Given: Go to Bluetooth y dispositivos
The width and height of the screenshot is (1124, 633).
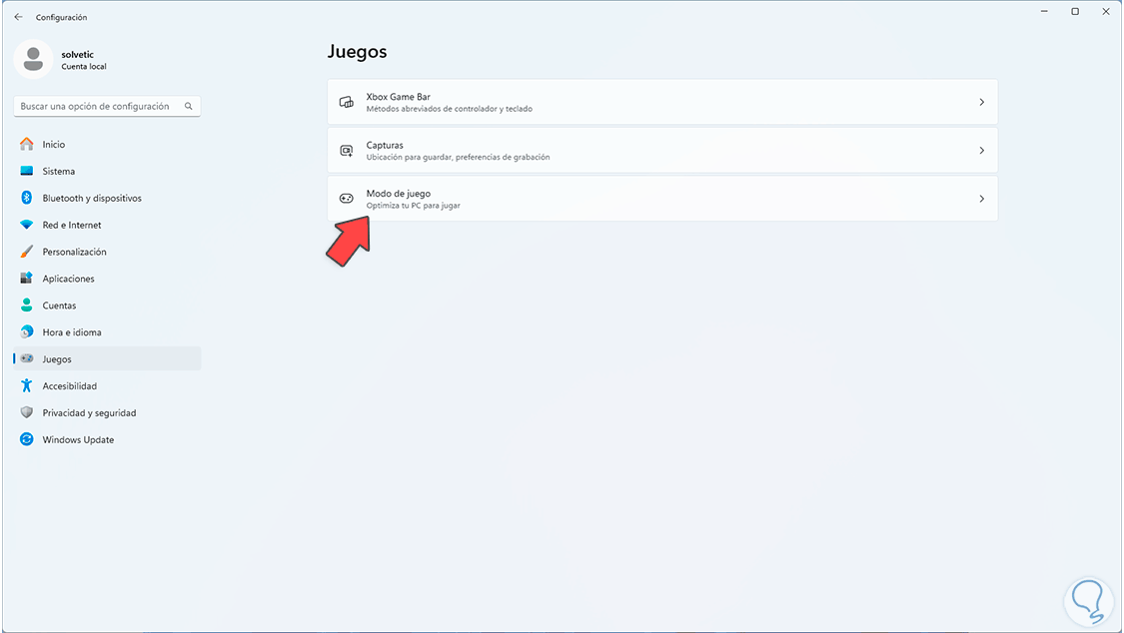Looking at the screenshot, I should click(x=108, y=198).
